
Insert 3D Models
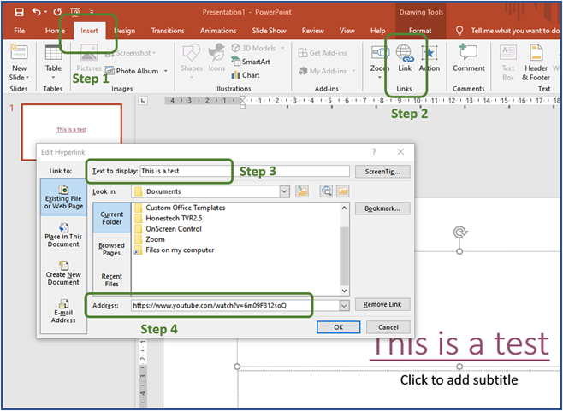pos(253,48)
